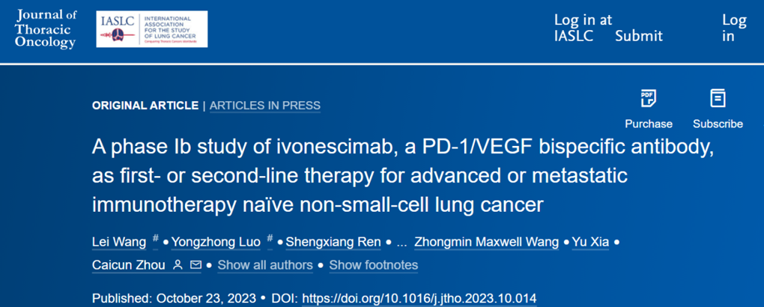Click the Log in link at far right
The image size is (764, 307).
(734, 28)
